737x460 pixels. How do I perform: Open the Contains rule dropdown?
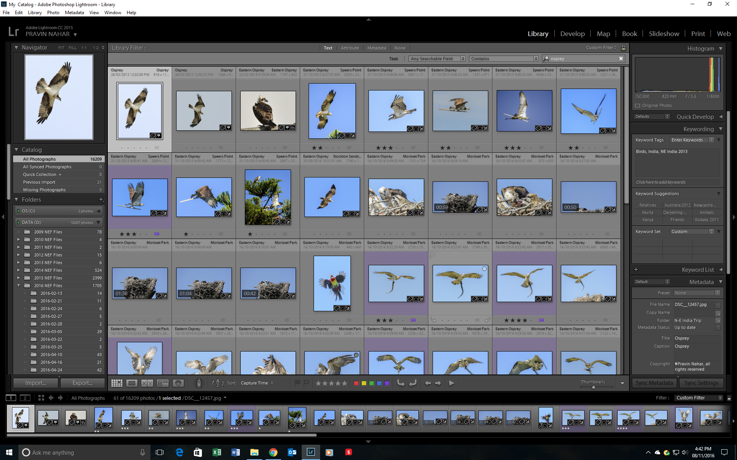click(504, 59)
